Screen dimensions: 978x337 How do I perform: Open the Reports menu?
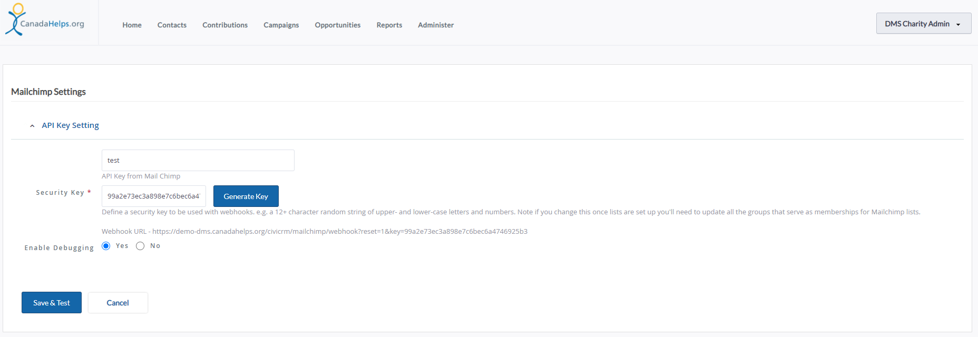click(389, 25)
